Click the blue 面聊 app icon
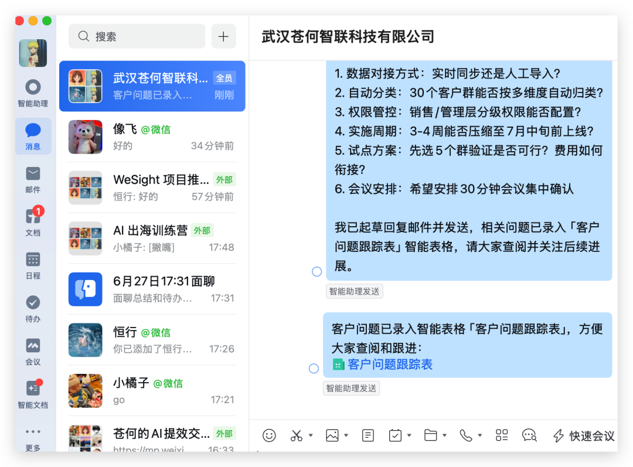Screen dimensions: 633x467 point(85,289)
